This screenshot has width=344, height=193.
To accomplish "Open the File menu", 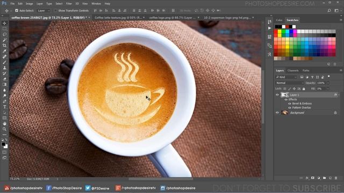I will pos(12,4).
